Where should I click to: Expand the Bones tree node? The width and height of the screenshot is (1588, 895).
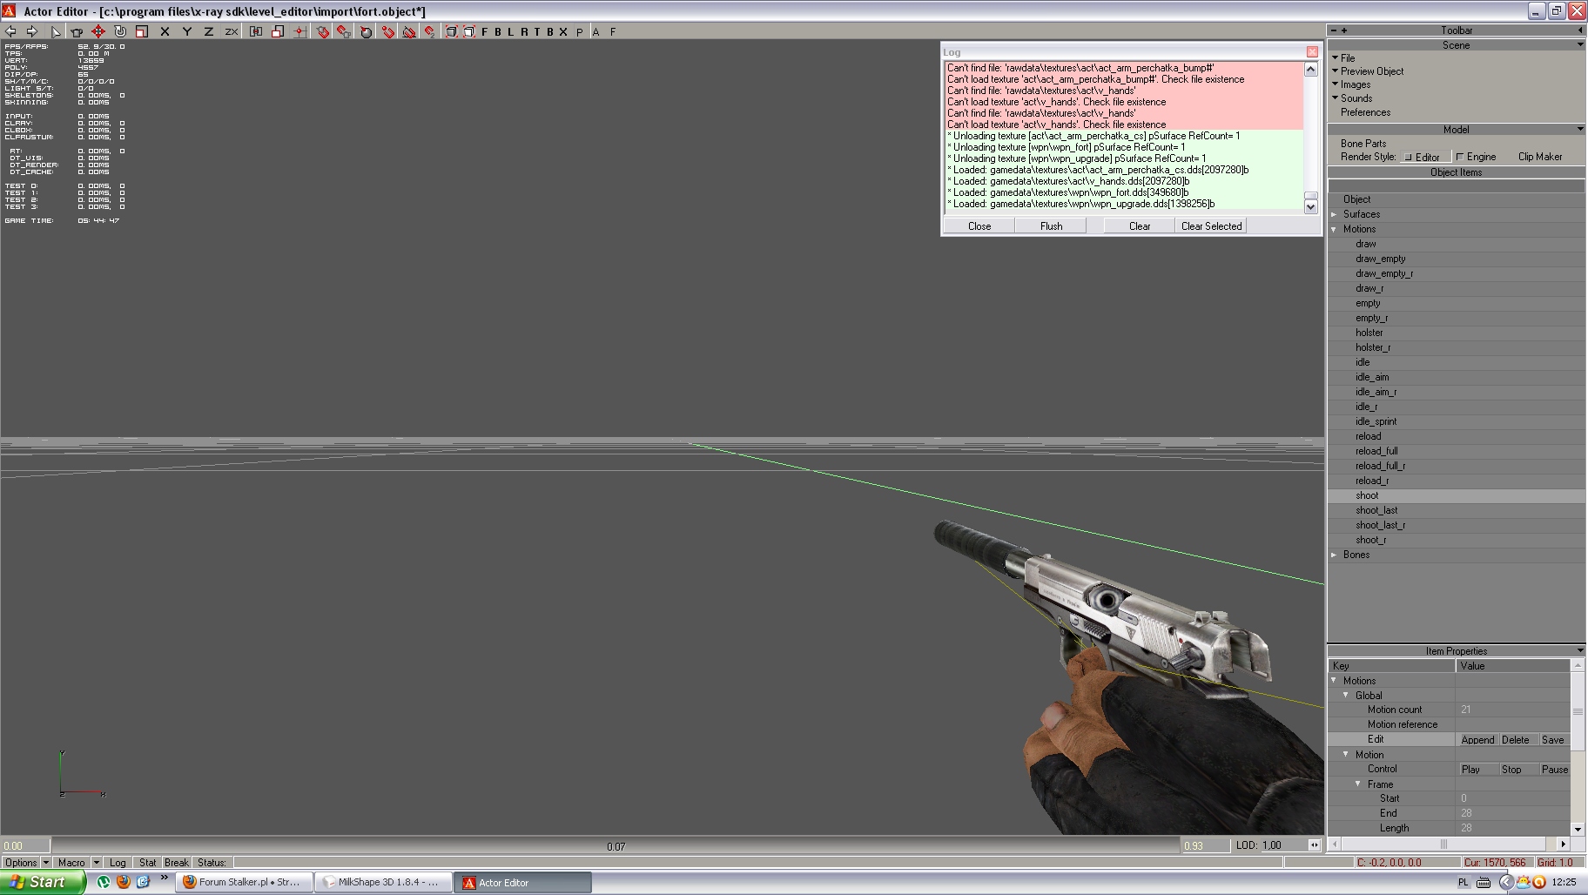tap(1334, 555)
